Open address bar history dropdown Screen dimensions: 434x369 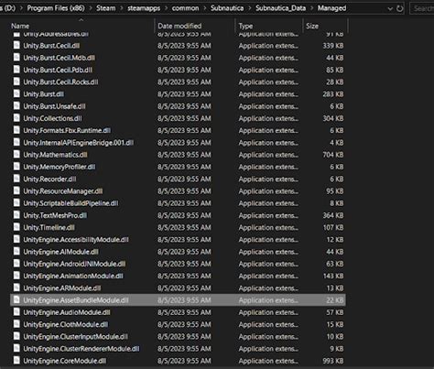pos(390,9)
